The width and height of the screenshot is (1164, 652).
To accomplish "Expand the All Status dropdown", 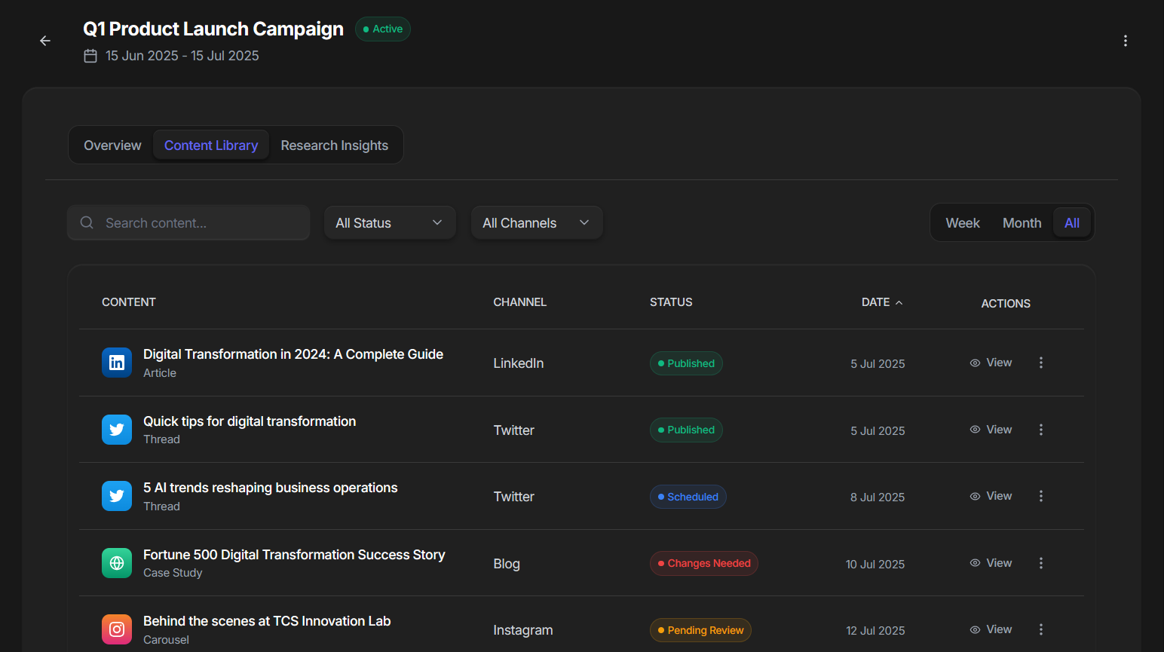I will click(x=390, y=223).
